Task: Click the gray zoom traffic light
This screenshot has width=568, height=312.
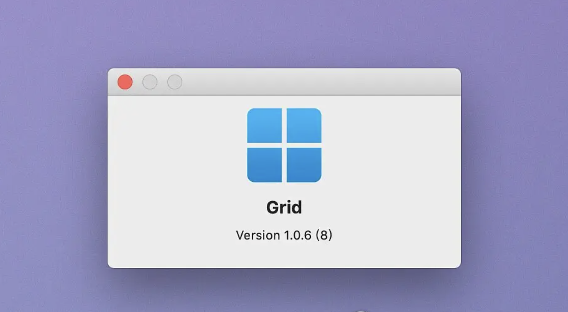Action: point(174,82)
